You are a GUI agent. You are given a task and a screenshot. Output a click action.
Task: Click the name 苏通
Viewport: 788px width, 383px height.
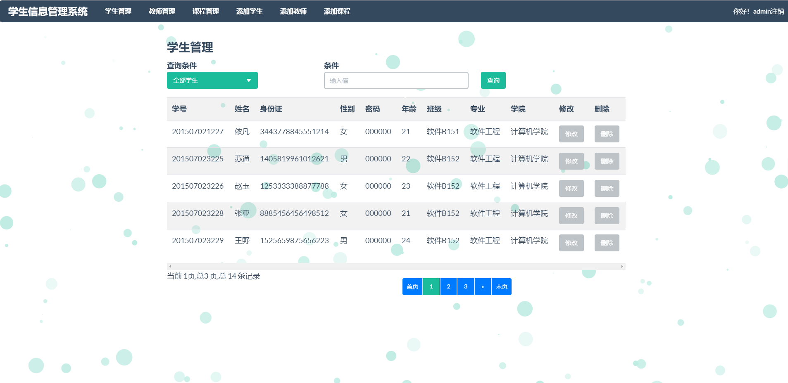pyautogui.click(x=242, y=158)
